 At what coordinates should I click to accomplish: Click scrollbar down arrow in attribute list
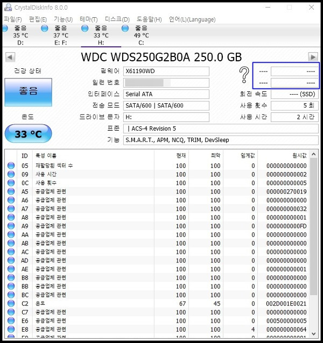click(x=313, y=334)
